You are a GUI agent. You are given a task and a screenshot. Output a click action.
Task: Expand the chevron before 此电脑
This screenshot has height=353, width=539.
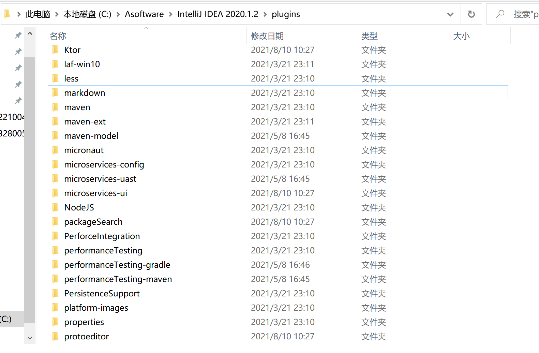point(19,14)
